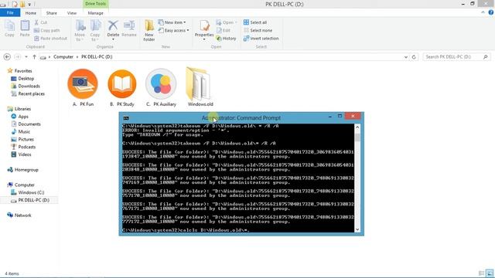This screenshot has width=495, height=278.
Task: Switch to details view in status bar
Action: coord(481,273)
